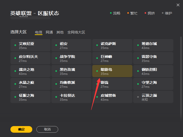Click the gray status dot beside 云顶之巅
This screenshot has width=183, height=137.
(x=138, y=97)
